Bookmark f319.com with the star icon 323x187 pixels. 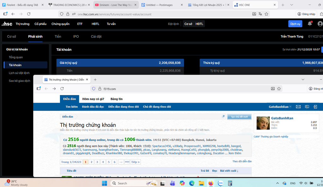click(279, 88)
